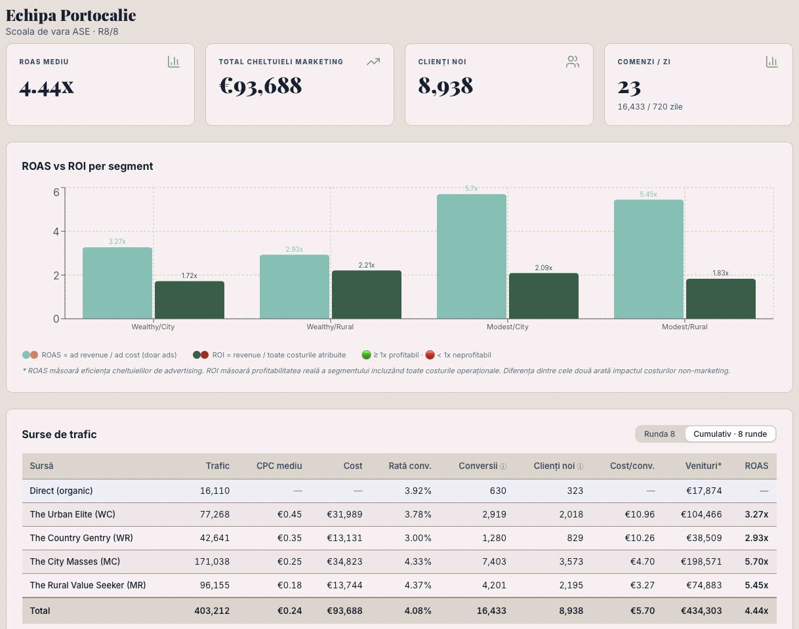Click the Sursă column header
799x629 pixels.
point(41,466)
